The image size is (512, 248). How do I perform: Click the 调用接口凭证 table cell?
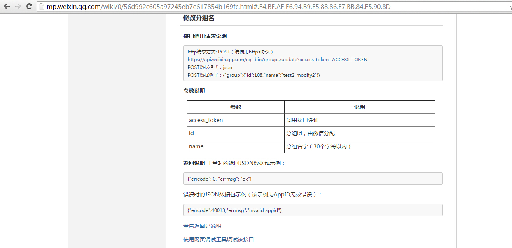pos(360,120)
